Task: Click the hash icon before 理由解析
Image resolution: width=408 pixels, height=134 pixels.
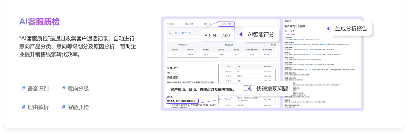Action: tap(24, 107)
